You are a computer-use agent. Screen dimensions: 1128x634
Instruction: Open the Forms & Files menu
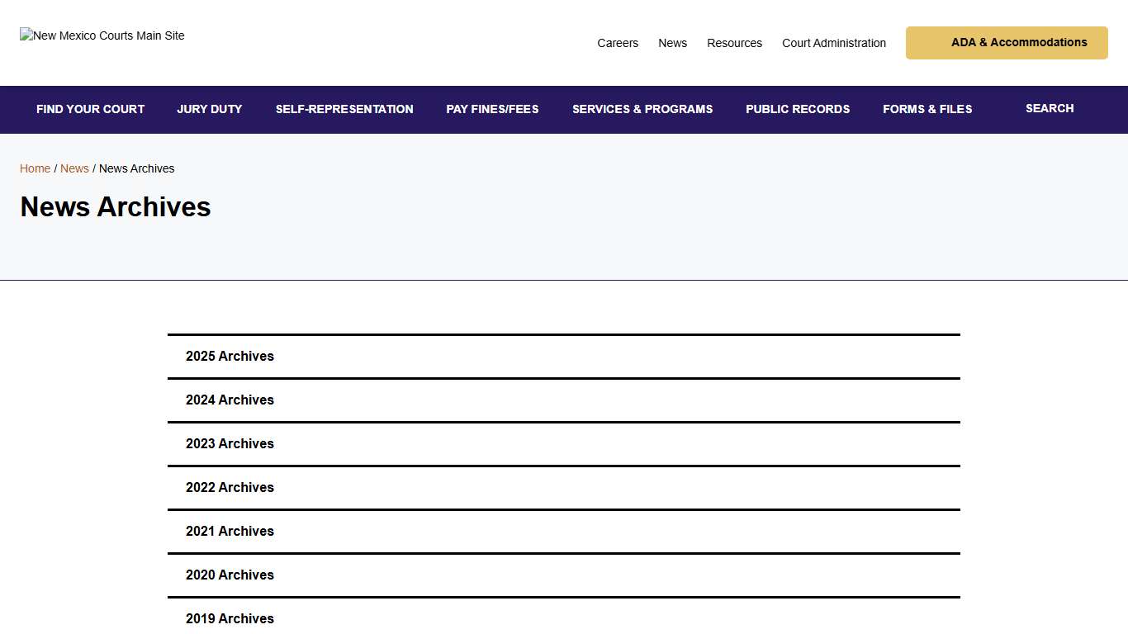point(927,109)
